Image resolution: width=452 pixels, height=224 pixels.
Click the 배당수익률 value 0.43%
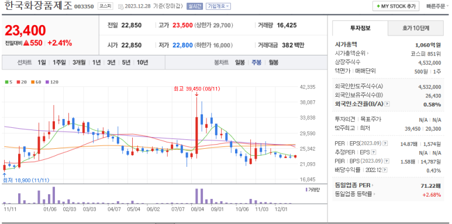(433, 170)
